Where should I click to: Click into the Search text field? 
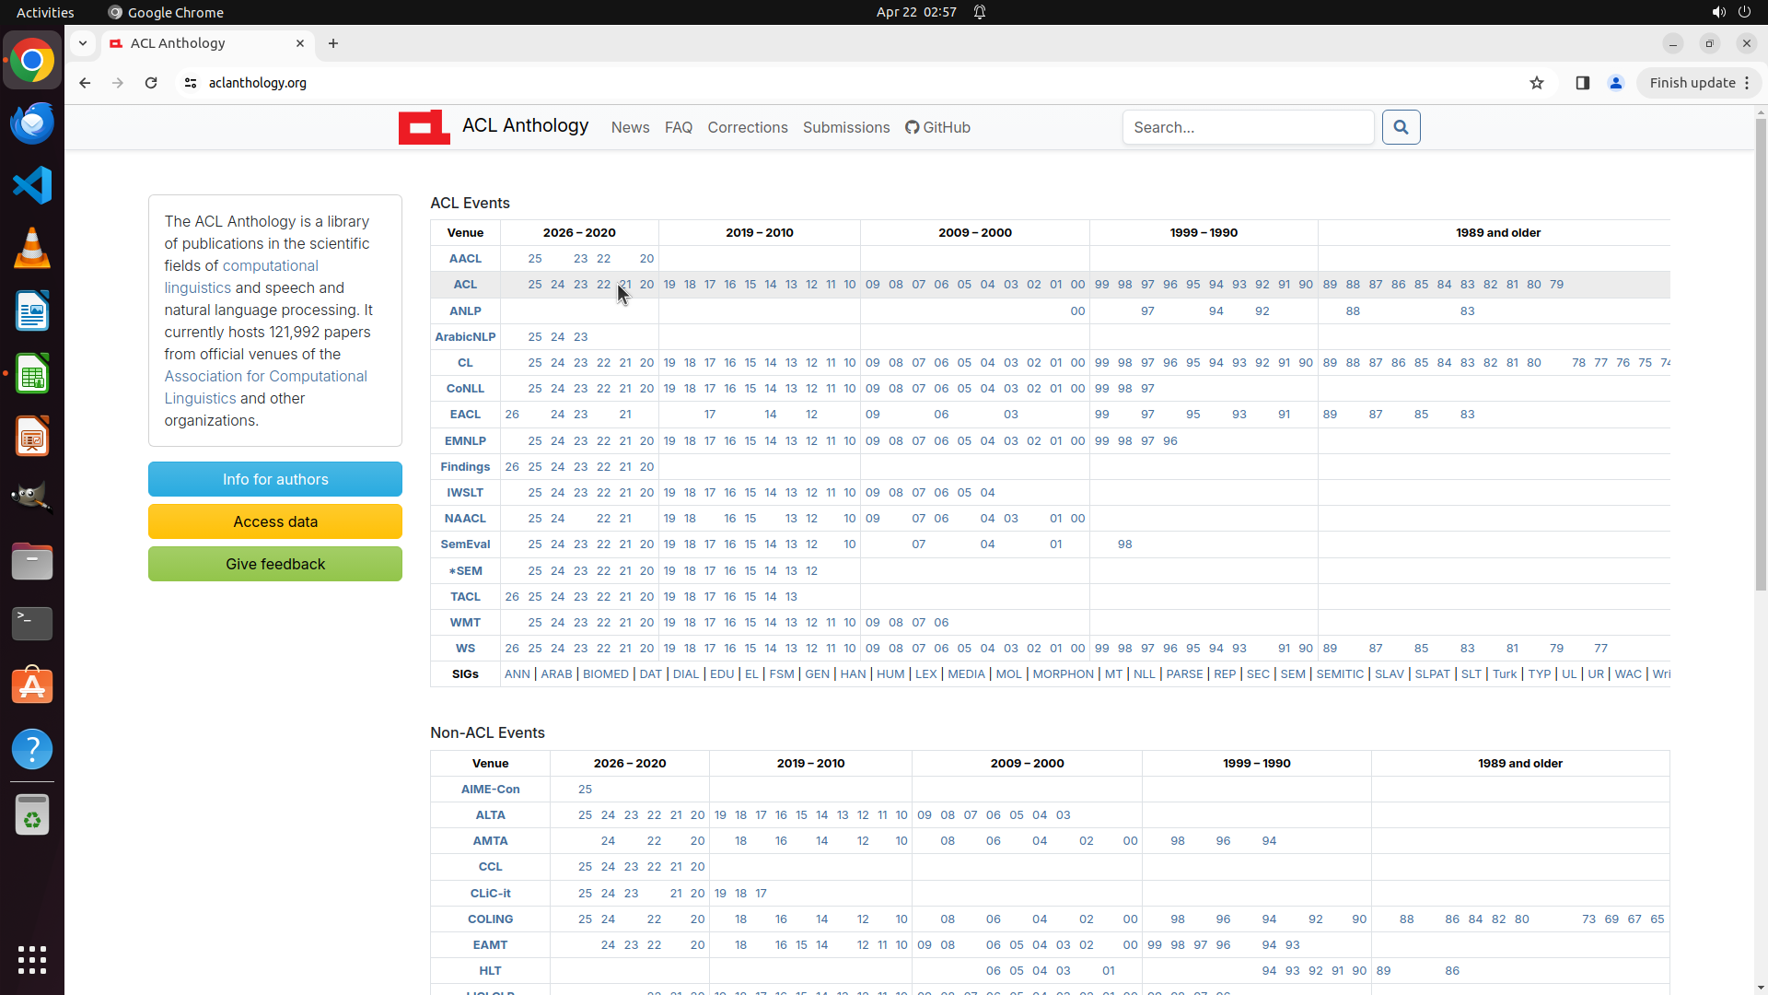point(1248,127)
